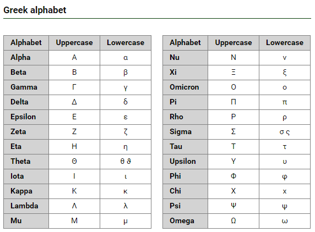
Task: Select the Sigma row label
Action: click(181, 132)
